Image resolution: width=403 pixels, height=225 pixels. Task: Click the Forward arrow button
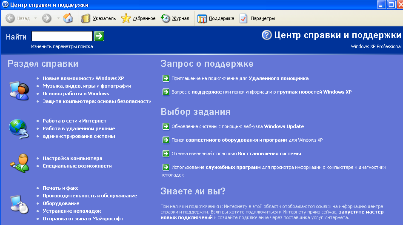pyautogui.click(x=47, y=18)
